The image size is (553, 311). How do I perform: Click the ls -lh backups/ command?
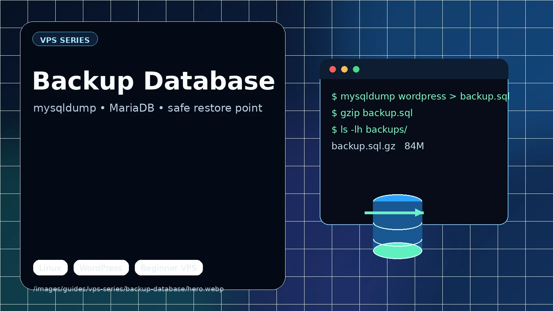369,130
